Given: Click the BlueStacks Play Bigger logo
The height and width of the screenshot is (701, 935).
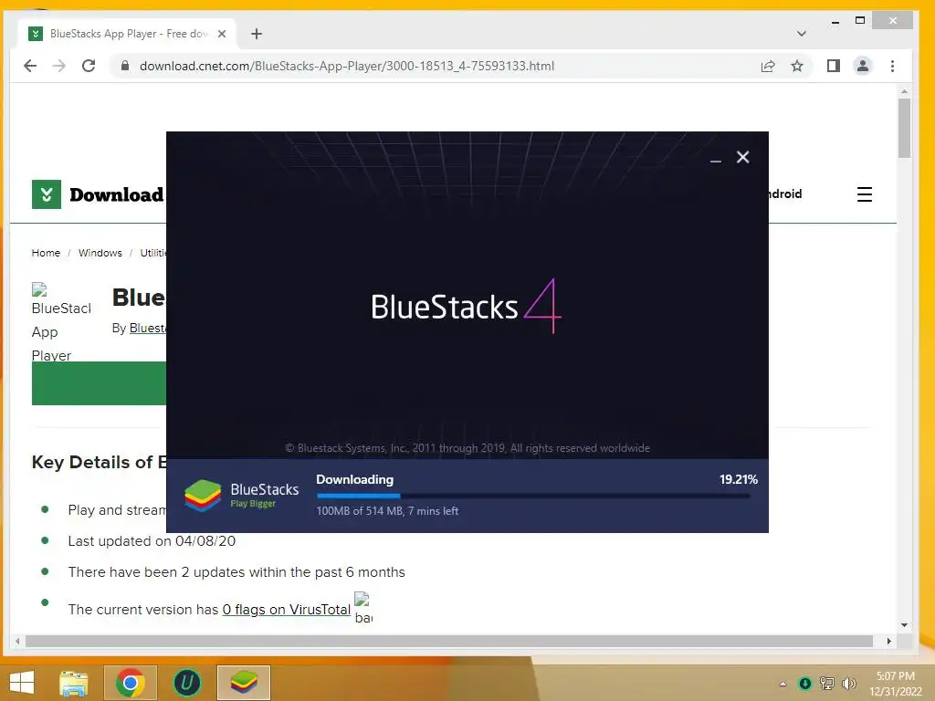Looking at the screenshot, I should pos(242,496).
